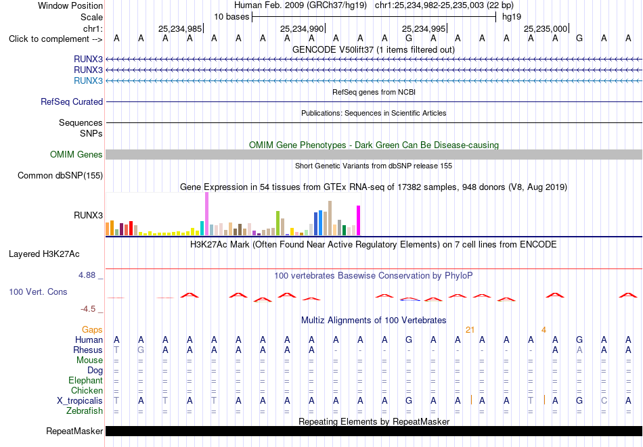Viewport: 643px width, 447px height.
Task: Open the Multiz Alignments of 100 Vertebrates title
Action: click(374, 320)
